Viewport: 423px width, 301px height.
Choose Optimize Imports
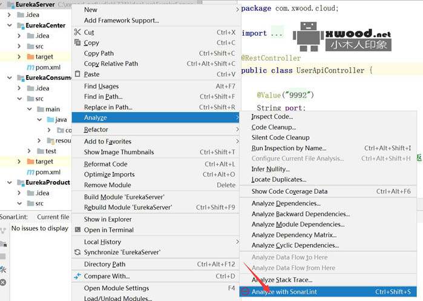pyautogui.click(x=156, y=174)
